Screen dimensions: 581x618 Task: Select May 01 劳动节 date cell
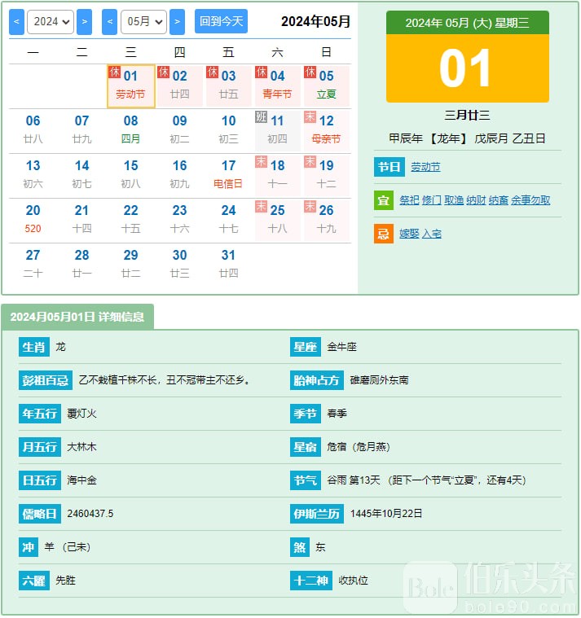(130, 85)
